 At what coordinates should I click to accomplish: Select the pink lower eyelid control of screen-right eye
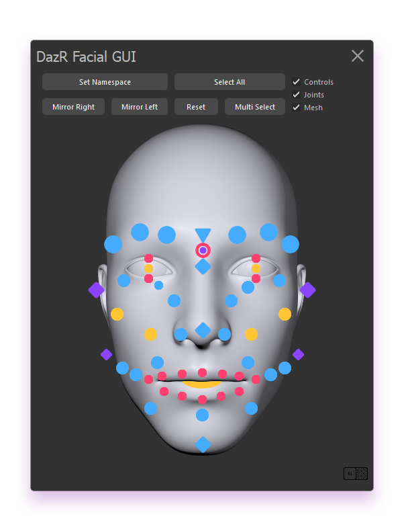click(256, 278)
